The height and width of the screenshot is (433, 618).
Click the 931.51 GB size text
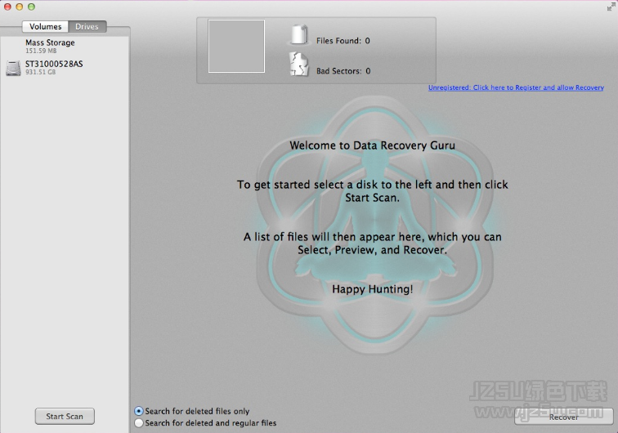[41, 72]
